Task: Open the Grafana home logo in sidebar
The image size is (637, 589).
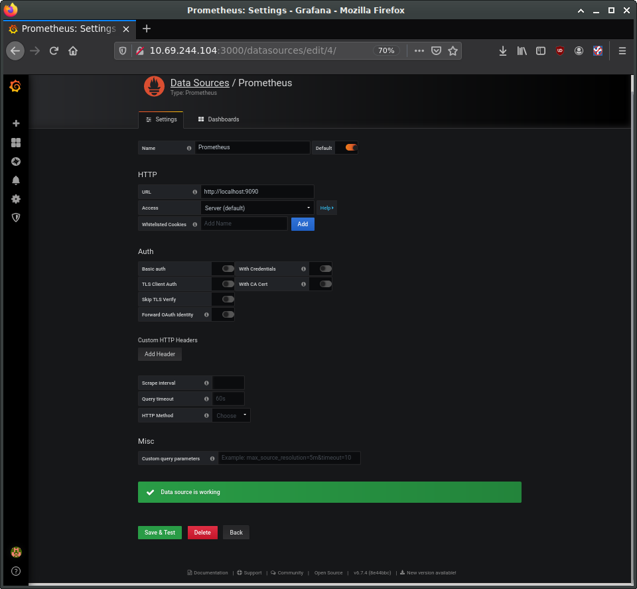Action: (x=15, y=86)
